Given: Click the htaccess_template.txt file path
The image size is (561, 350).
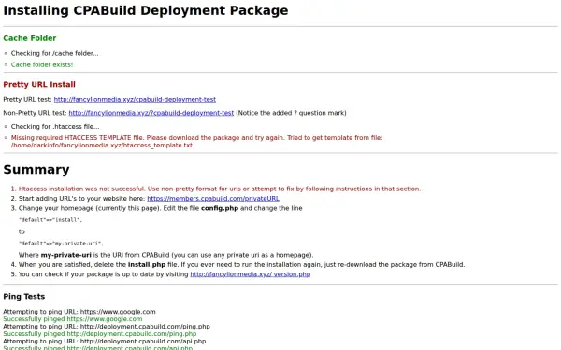Looking at the screenshot, I should tap(102, 146).
